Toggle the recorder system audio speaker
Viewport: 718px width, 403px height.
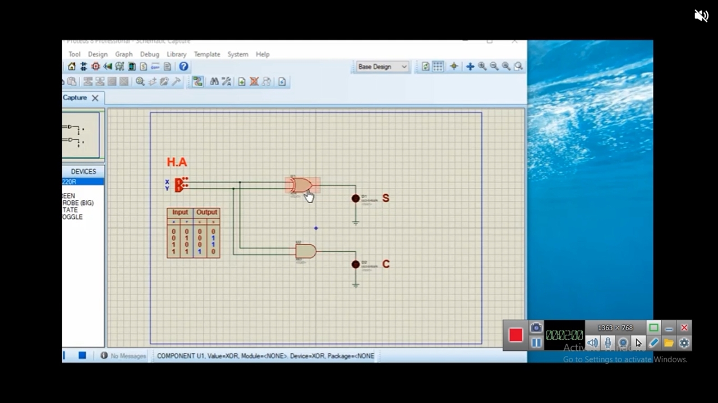(x=592, y=343)
